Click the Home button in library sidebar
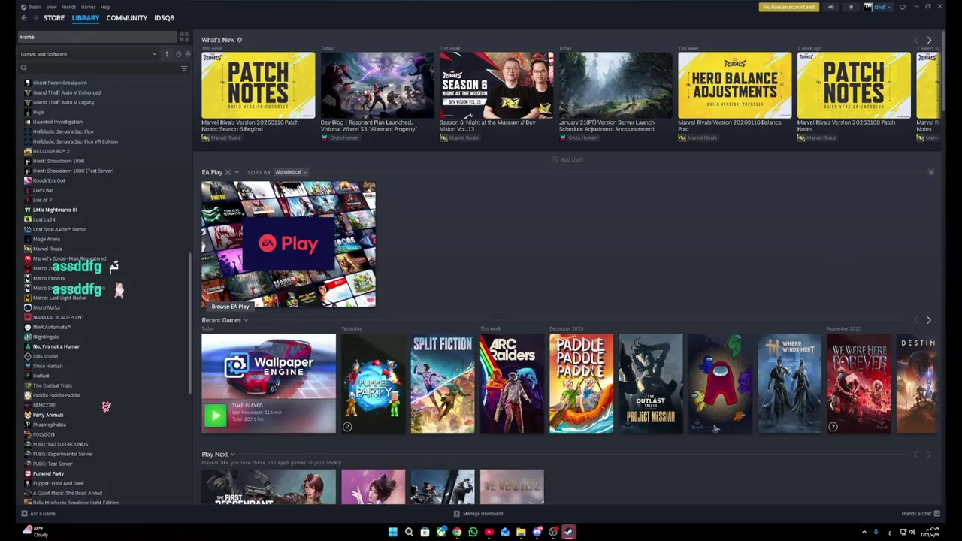This screenshot has height=541, width=962. 98,37
